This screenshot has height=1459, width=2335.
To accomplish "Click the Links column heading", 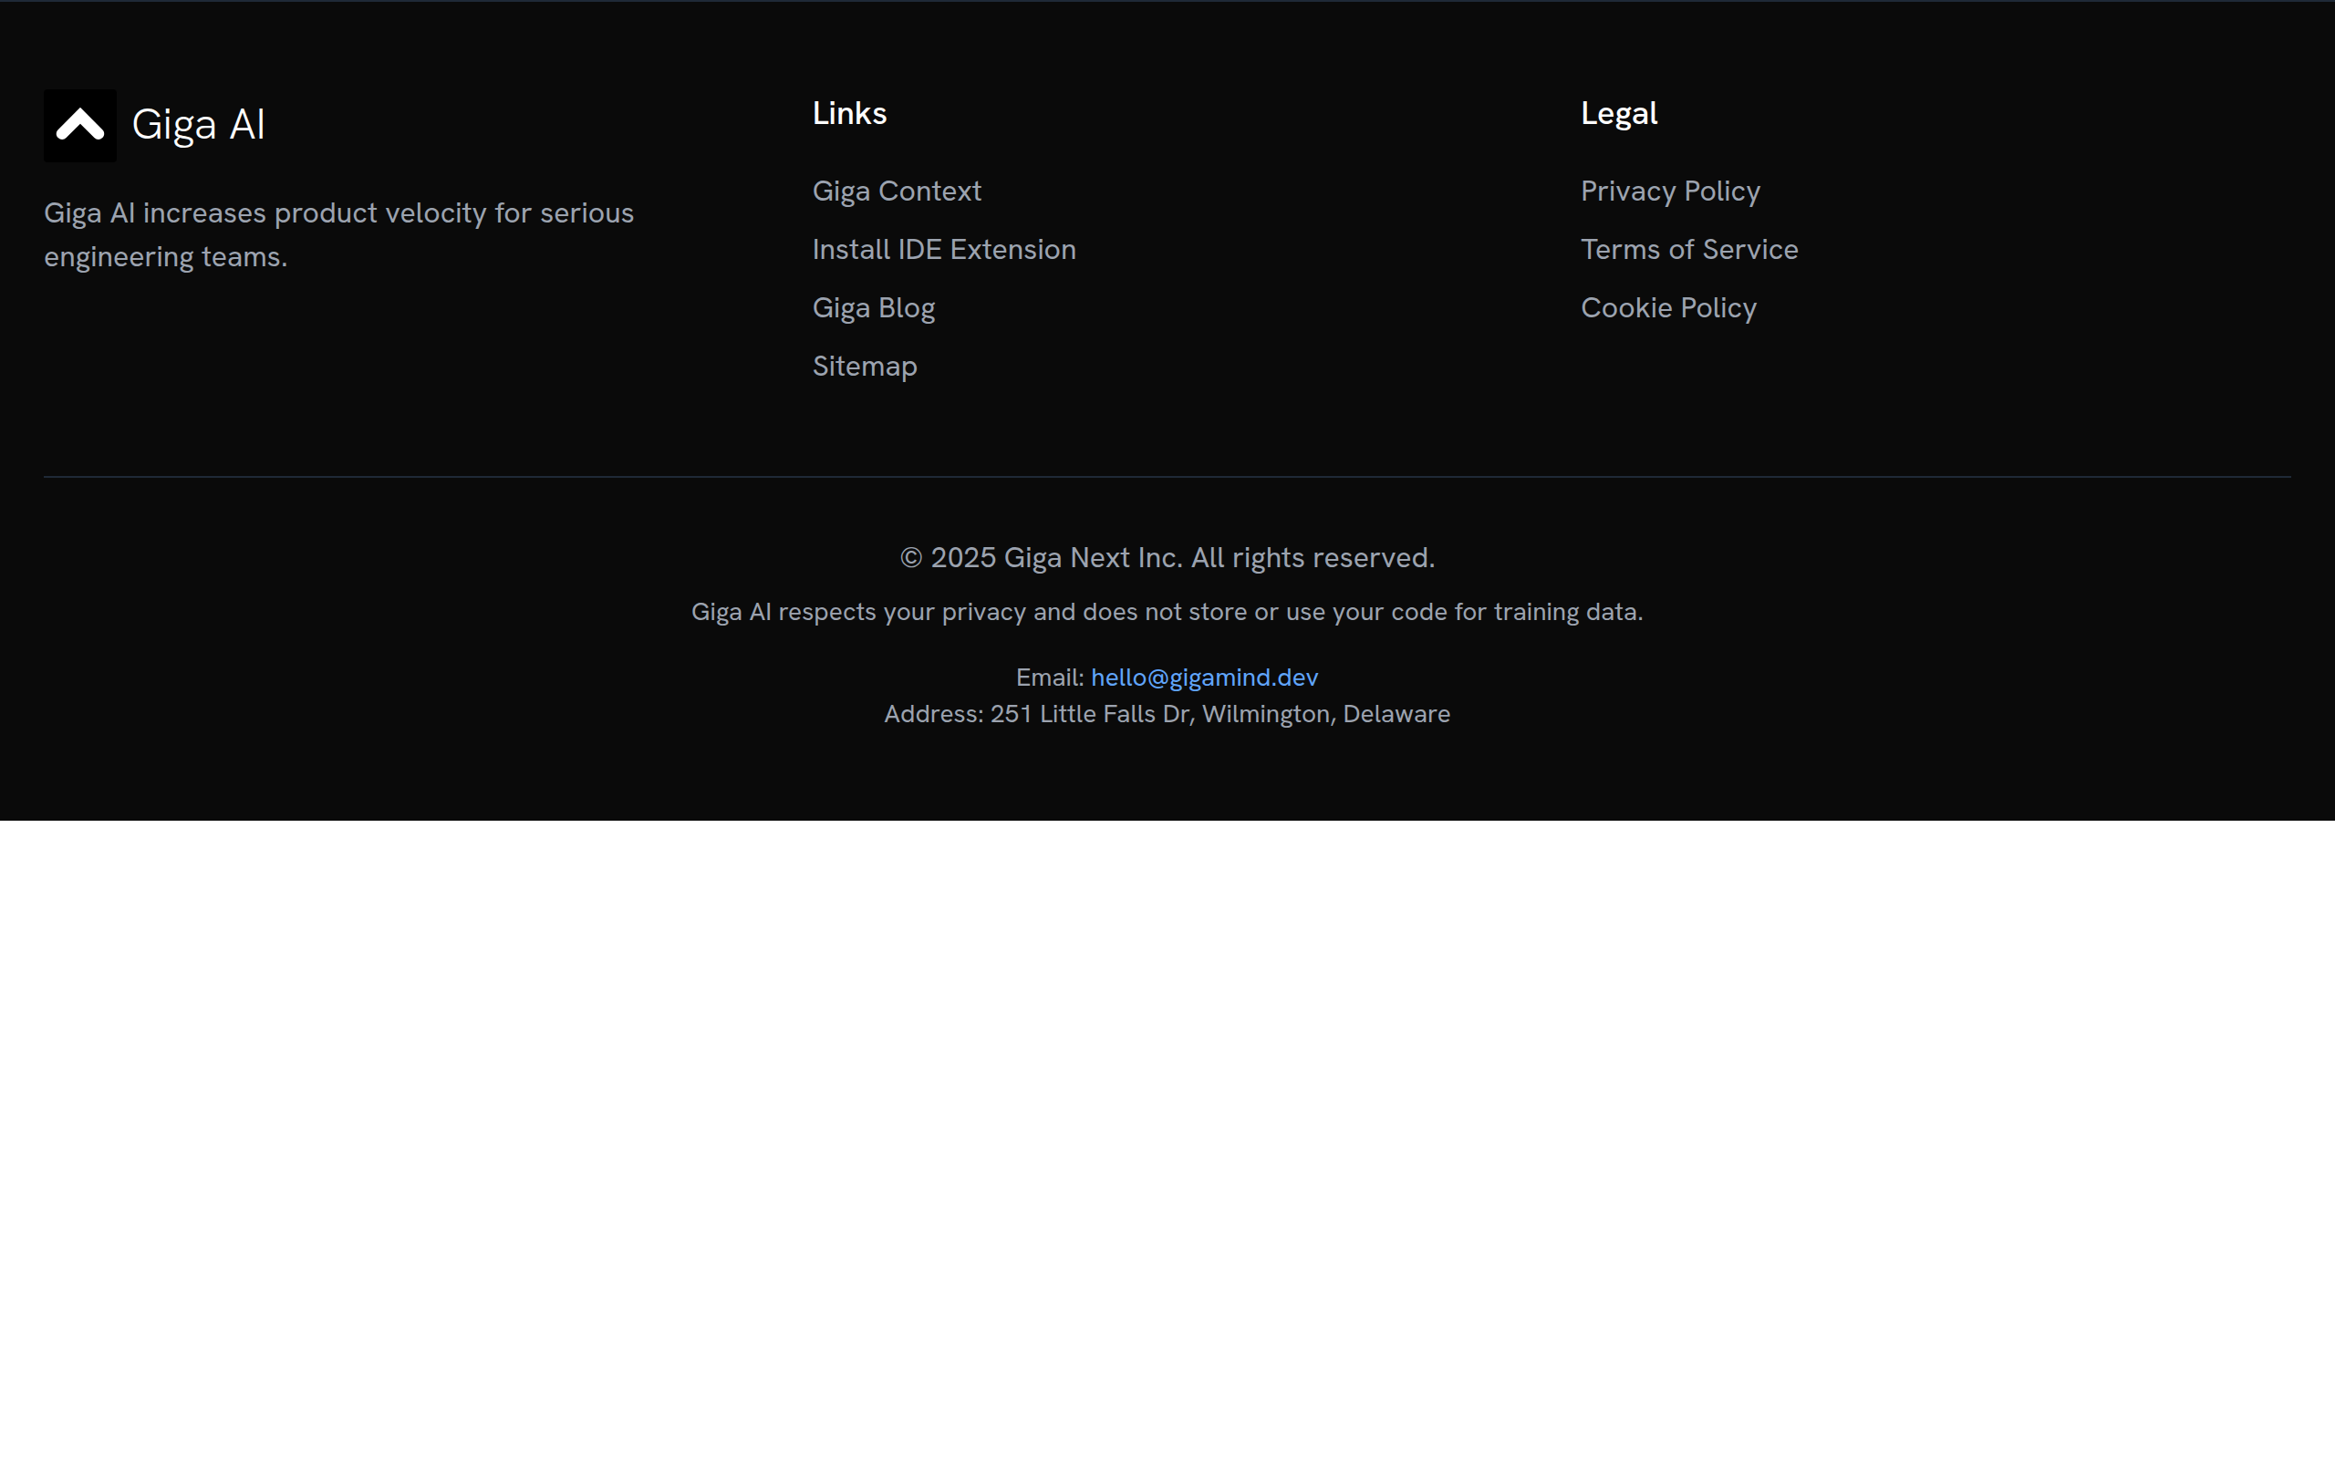I will click(849, 114).
